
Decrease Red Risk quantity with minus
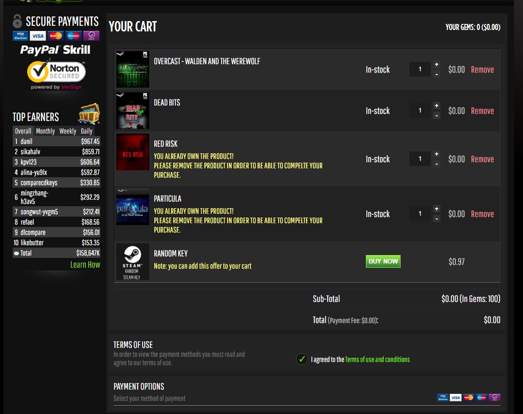tap(436, 164)
